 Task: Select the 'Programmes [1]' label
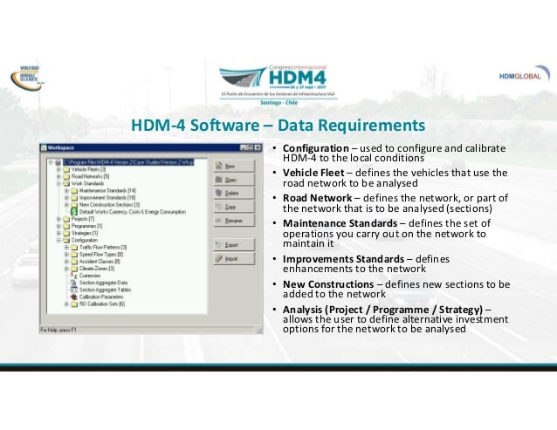pos(86,226)
